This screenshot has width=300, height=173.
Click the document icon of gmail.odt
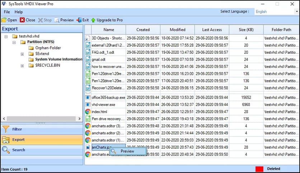[88, 59]
